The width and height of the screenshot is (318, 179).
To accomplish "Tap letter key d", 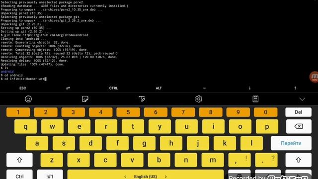I will pos(90,143).
